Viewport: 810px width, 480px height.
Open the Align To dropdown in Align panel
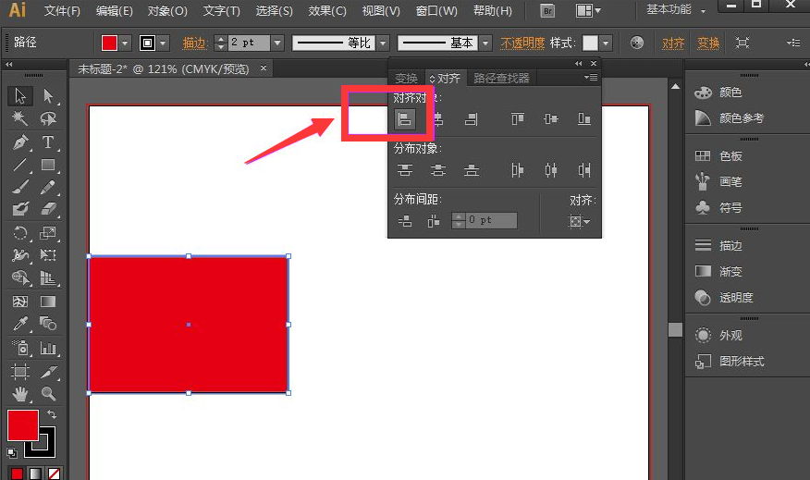click(x=579, y=221)
